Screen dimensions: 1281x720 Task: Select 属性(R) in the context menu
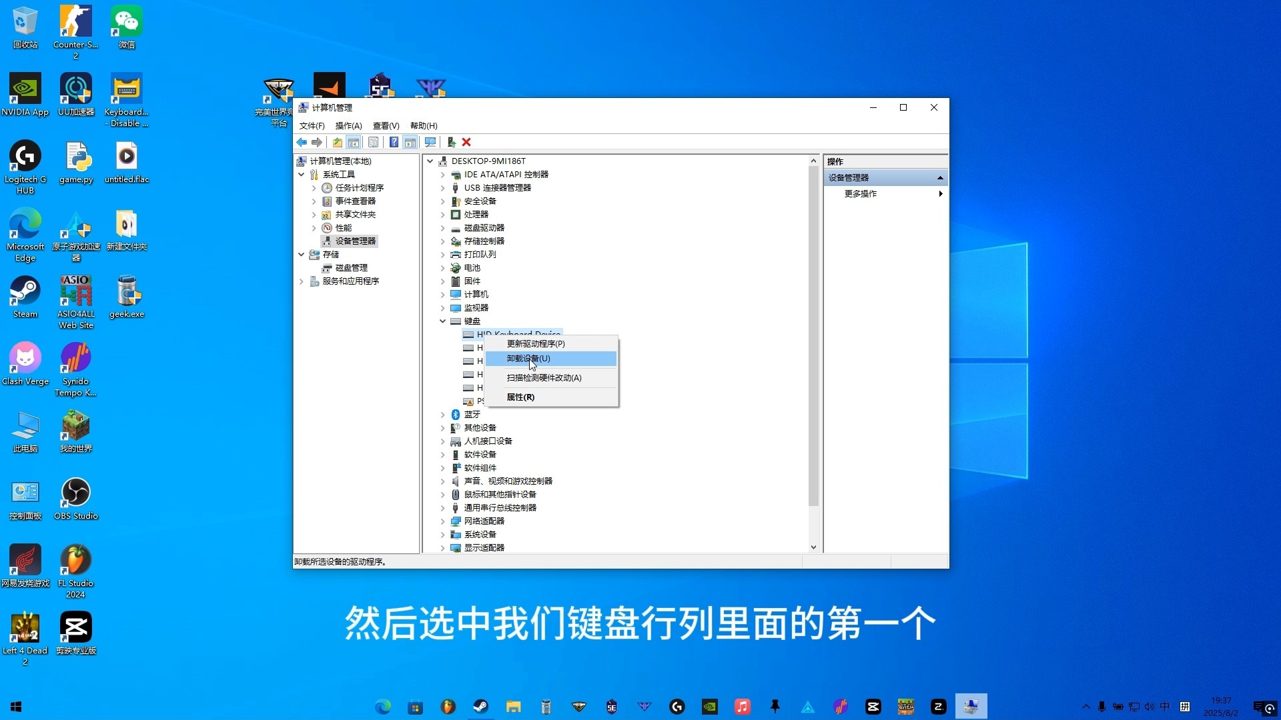[x=520, y=397]
